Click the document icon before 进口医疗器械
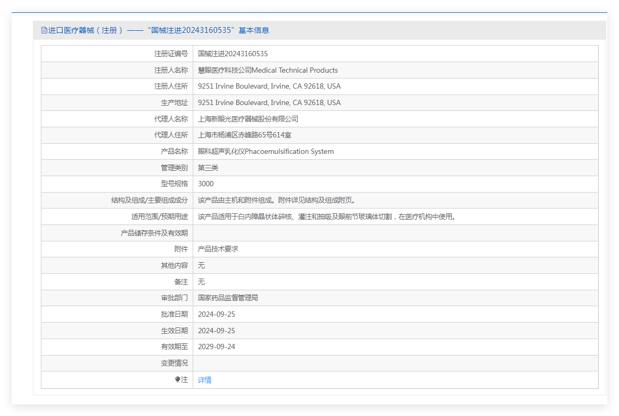This screenshot has height=416, width=619. 44,30
